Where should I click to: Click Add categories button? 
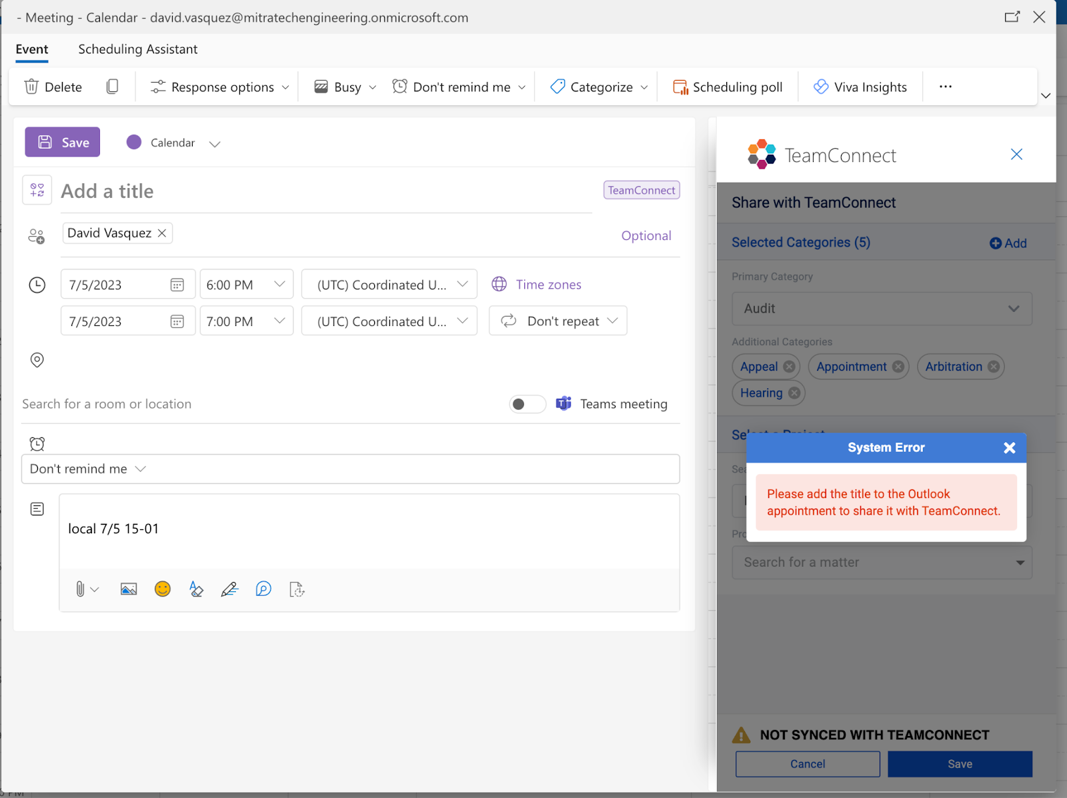coord(1008,243)
